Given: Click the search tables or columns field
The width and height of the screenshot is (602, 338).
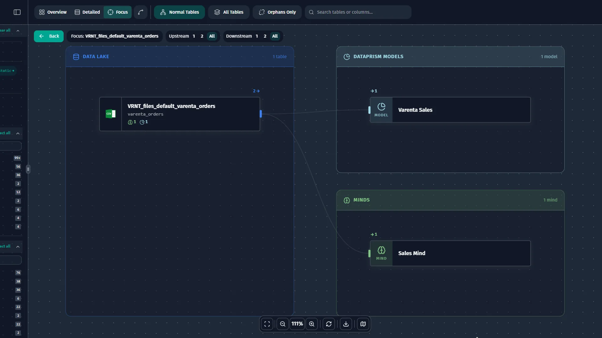Looking at the screenshot, I should 358,12.
